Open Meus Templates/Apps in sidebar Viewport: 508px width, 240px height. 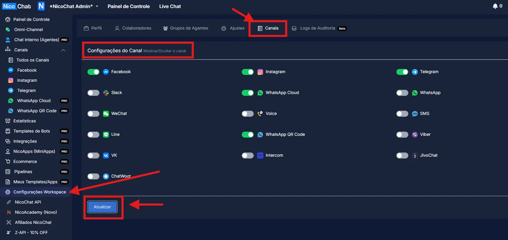pyautogui.click(x=35, y=182)
